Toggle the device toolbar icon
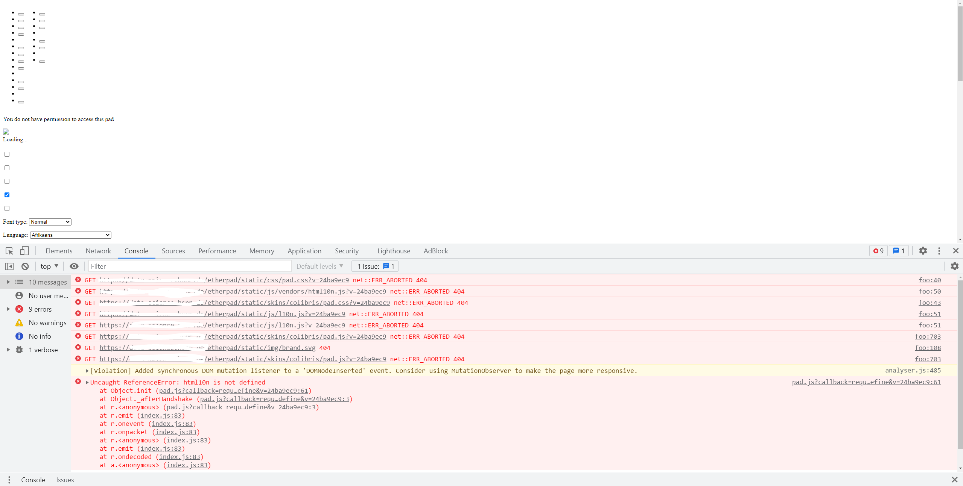The image size is (963, 486). tap(24, 251)
